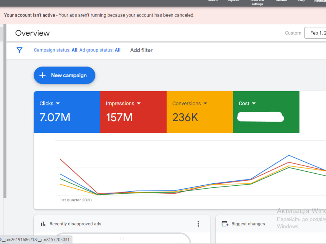This screenshot has height=244, width=326.
Task: Click the Overview page heading
Action: tap(32, 33)
